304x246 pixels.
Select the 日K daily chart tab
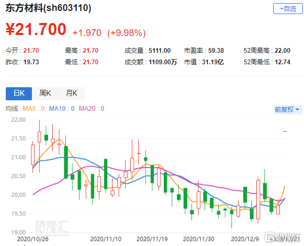[19, 93]
